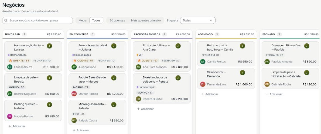Click the QUENTE · 81 badge
This screenshot has width=321, height=134.
click(83, 61)
